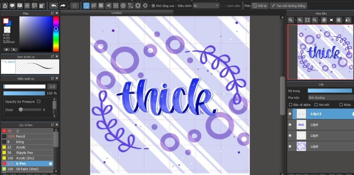This screenshot has height=175, width=354.
Task: Toggle the Cạnh mềm checkbox
Action: tap(224, 6)
